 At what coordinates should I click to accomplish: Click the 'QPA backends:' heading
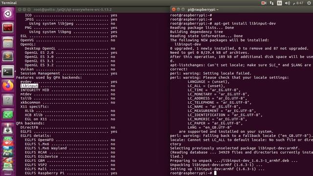pos(30,123)
